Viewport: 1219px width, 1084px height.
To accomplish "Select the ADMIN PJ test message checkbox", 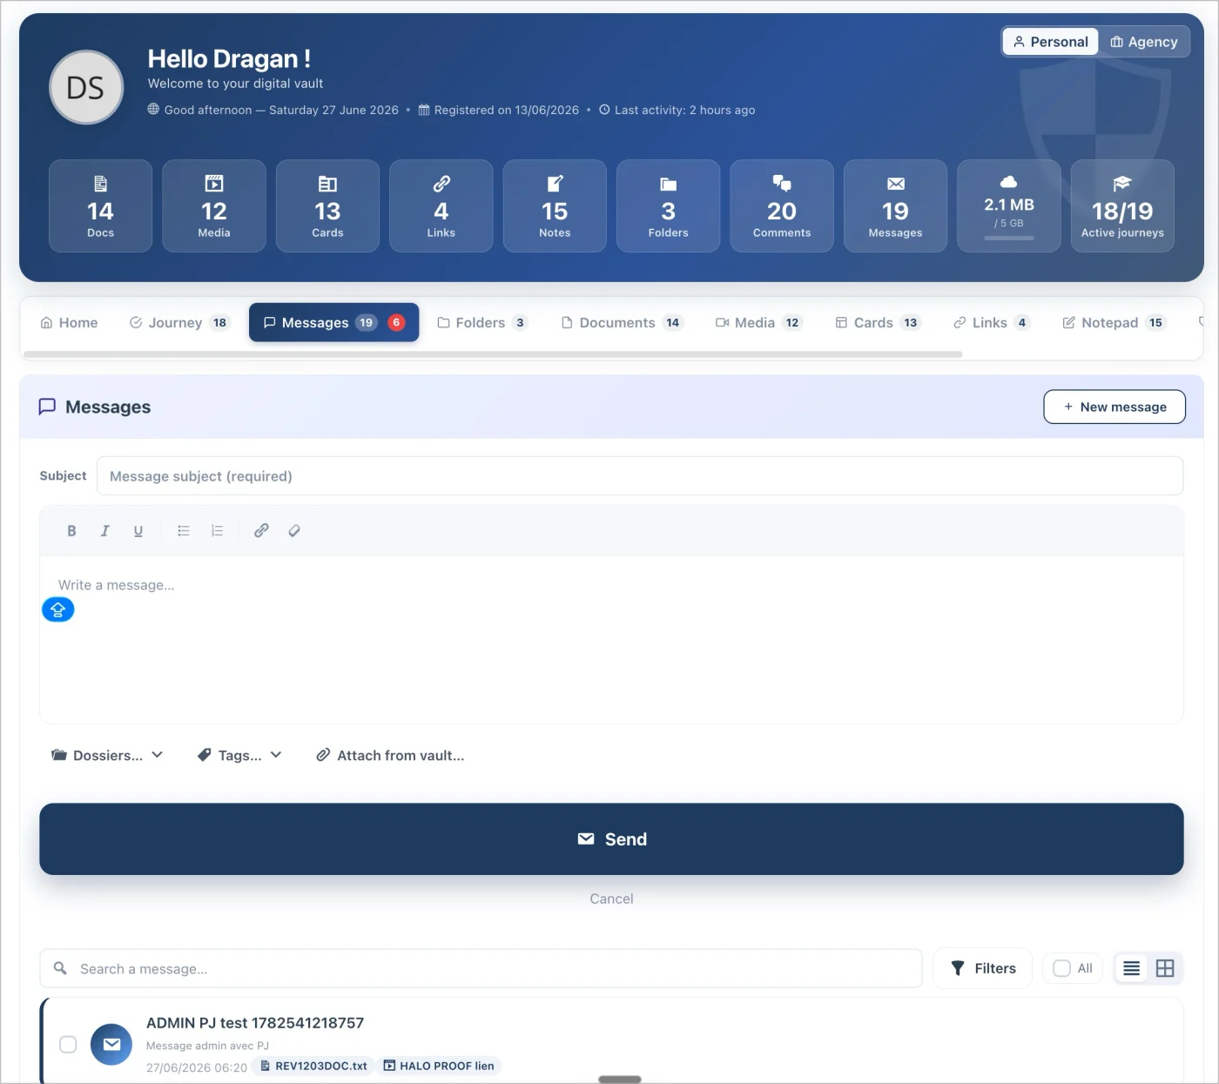I will tap(68, 1044).
